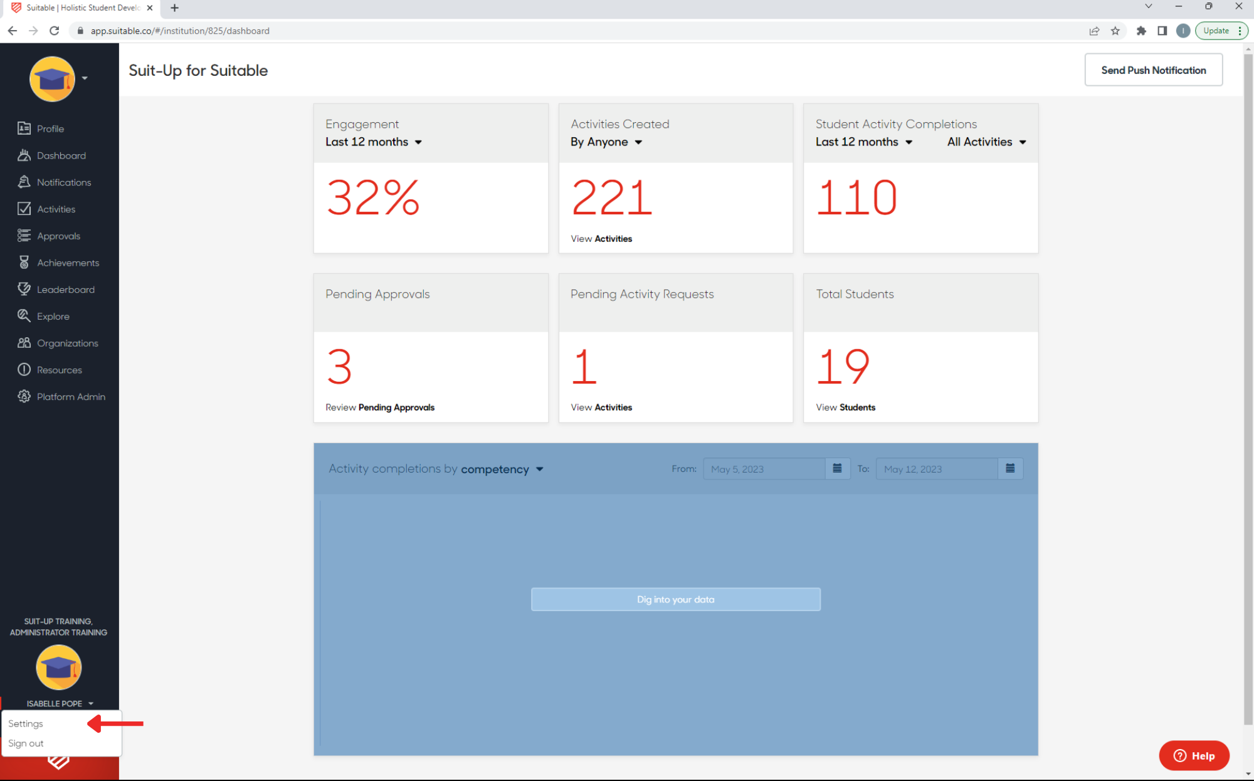Toggle the Isabelle Pope user menu
Image resolution: width=1254 pixels, height=781 pixels.
pyautogui.click(x=60, y=703)
